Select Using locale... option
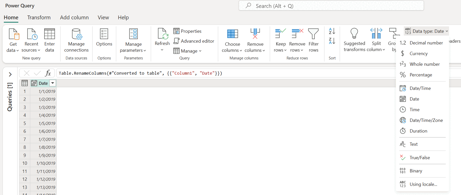The width and height of the screenshot is (461, 195). click(x=422, y=184)
